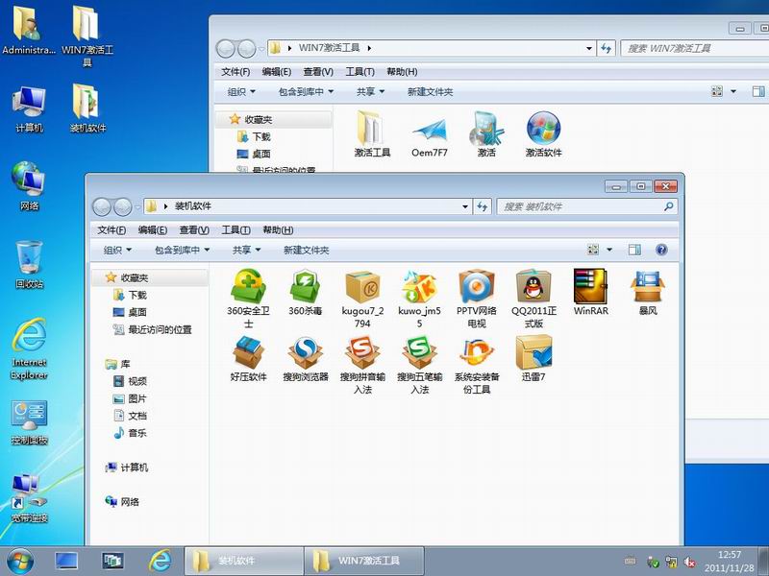Expand 组织 dropdown in WIN7激活工具 window
The image size is (769, 576).
coord(242,91)
